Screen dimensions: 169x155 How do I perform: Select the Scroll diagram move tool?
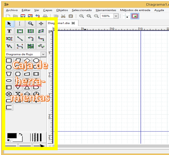(41, 24)
